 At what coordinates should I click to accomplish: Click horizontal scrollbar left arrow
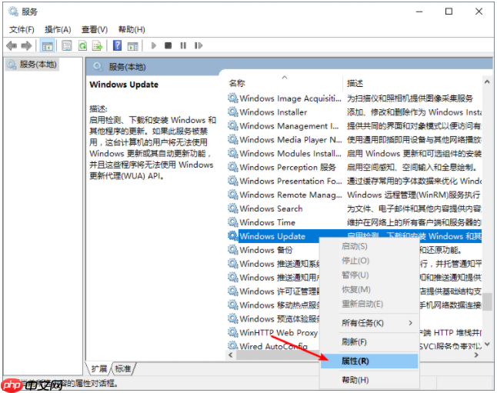click(x=231, y=355)
